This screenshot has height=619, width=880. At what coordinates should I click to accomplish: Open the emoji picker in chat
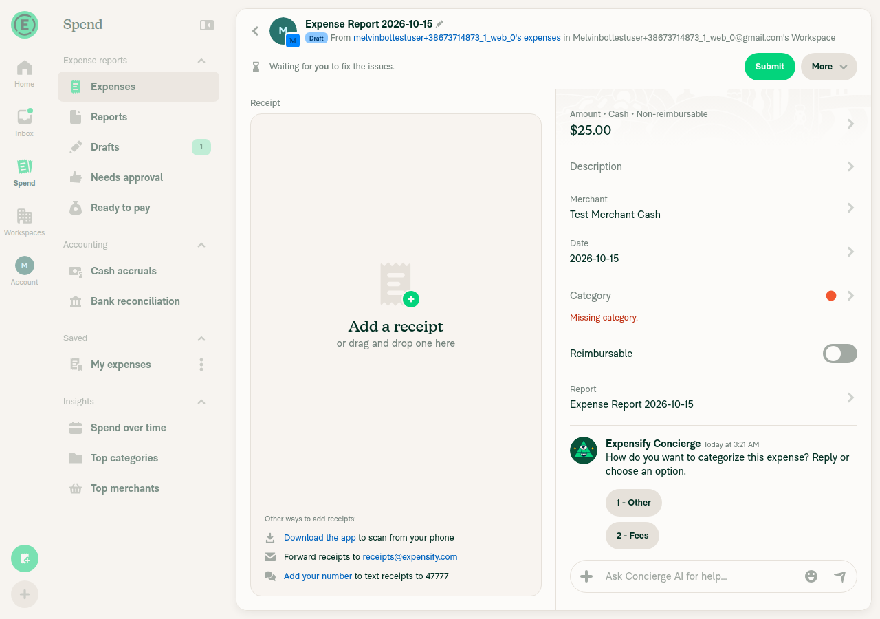(811, 576)
